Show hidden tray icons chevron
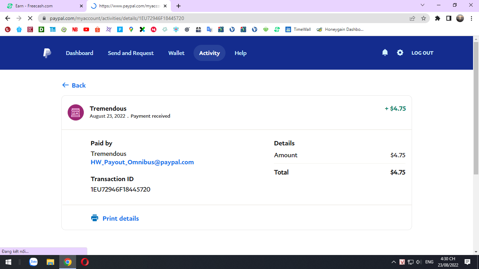The height and width of the screenshot is (269, 479). point(394,262)
